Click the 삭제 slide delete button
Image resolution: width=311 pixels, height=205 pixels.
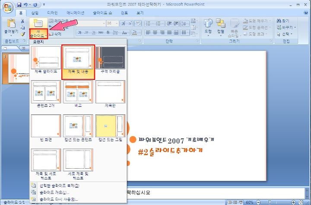pyautogui.click(x=56, y=34)
